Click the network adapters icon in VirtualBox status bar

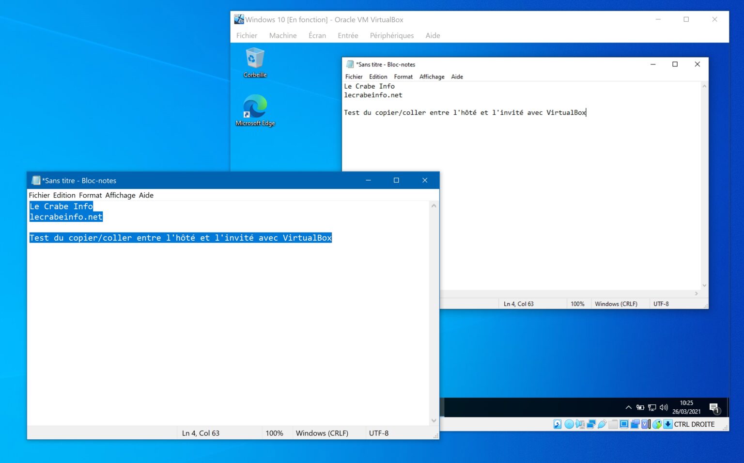point(591,424)
